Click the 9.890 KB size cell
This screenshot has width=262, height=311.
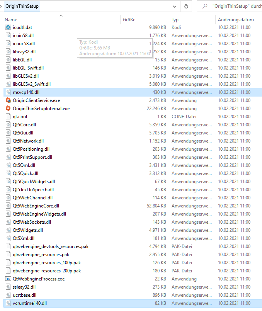[158, 27]
